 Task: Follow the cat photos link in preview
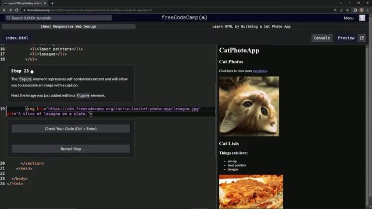click(x=260, y=71)
